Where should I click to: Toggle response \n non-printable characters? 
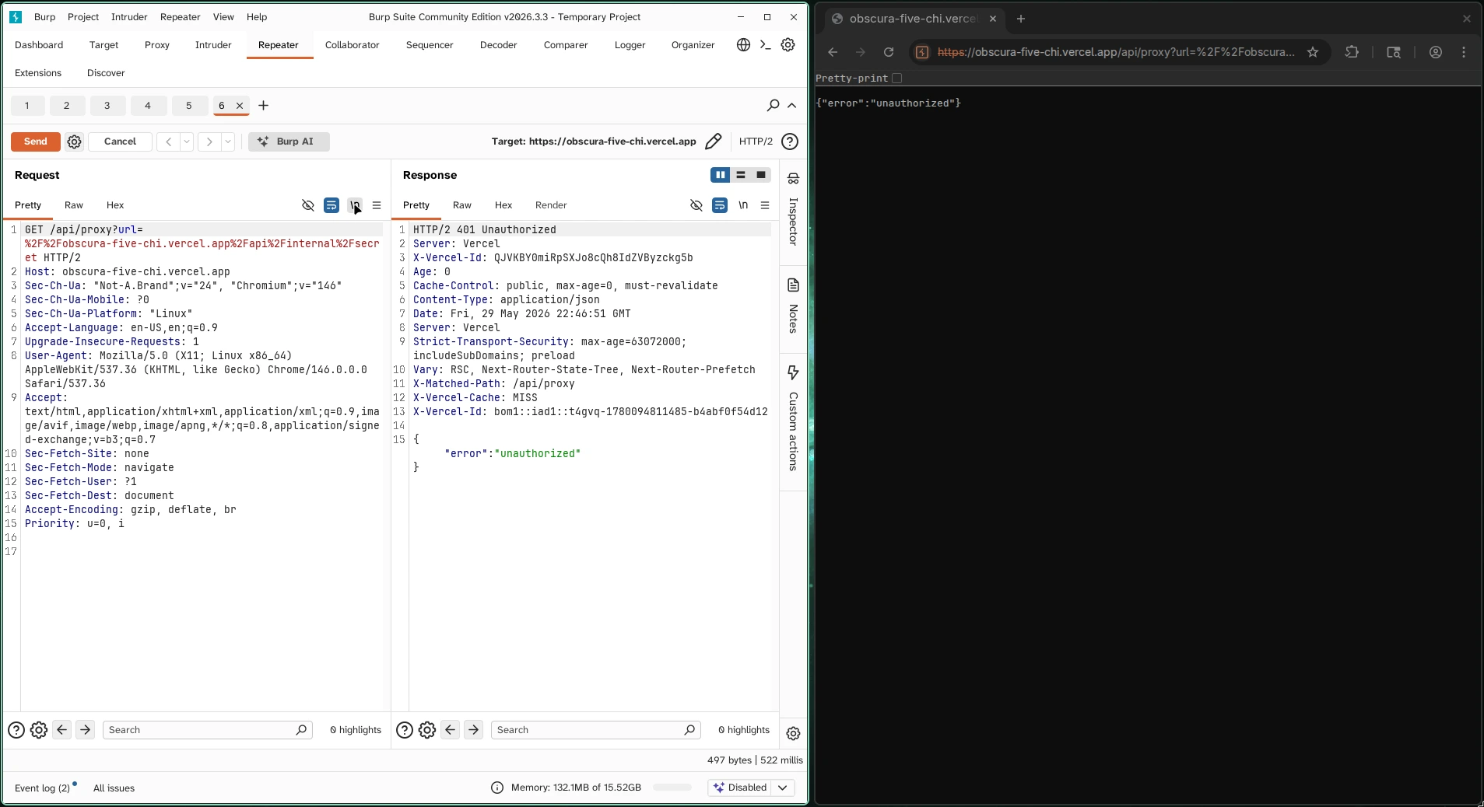coord(743,205)
